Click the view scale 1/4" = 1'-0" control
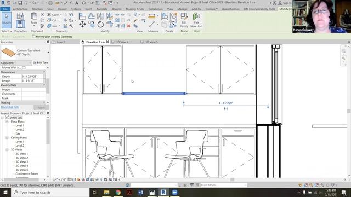This screenshot has height=197, width=351. [x=60, y=179]
